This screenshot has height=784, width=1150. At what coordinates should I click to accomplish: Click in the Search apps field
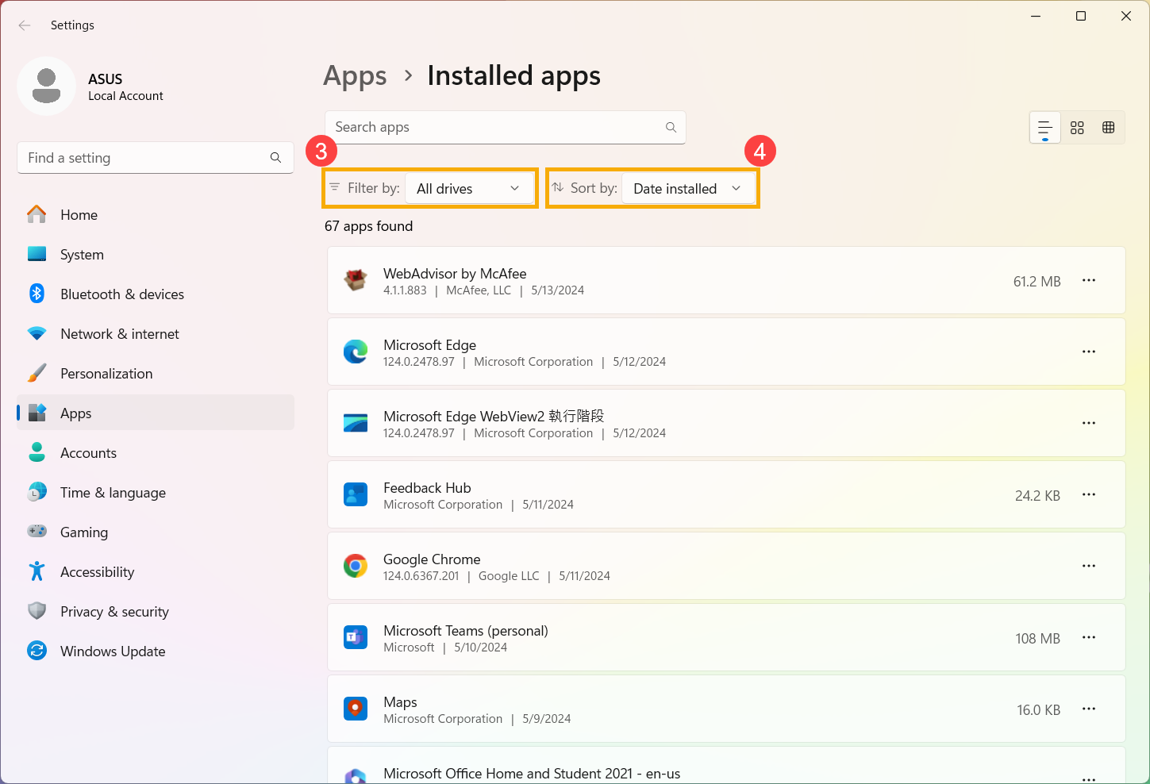[x=505, y=127]
